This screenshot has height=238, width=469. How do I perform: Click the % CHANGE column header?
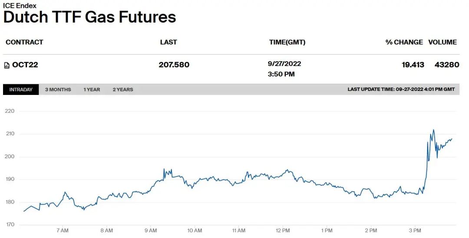404,42
